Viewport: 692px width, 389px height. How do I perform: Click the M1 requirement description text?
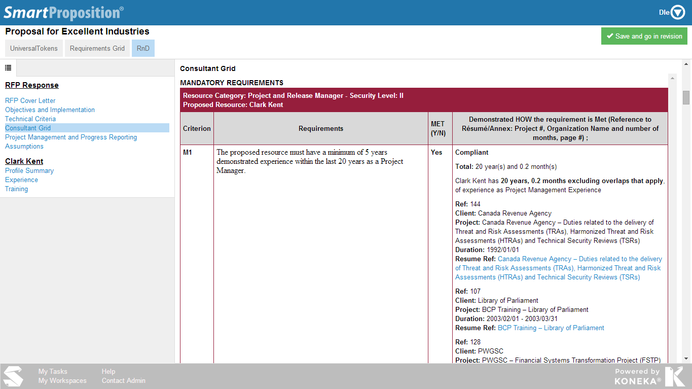coord(310,161)
